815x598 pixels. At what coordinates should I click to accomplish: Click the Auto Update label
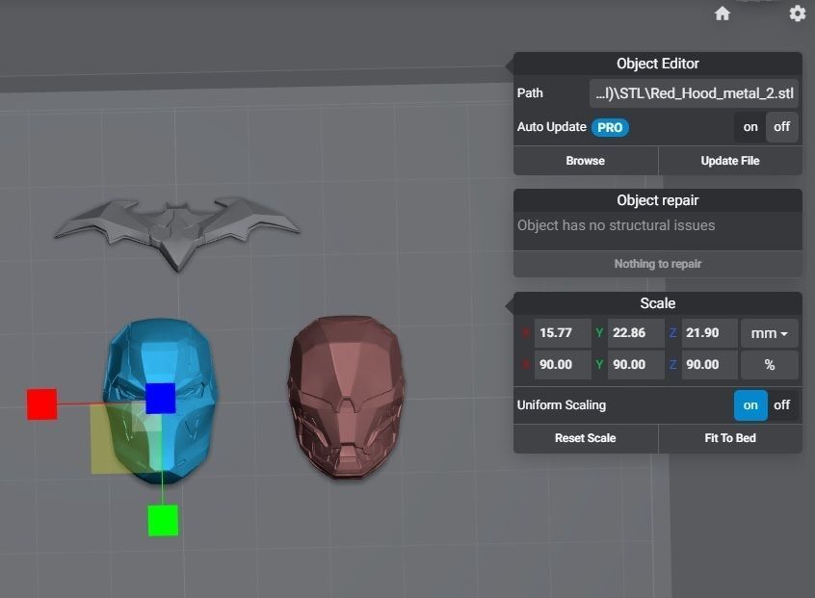coord(551,127)
